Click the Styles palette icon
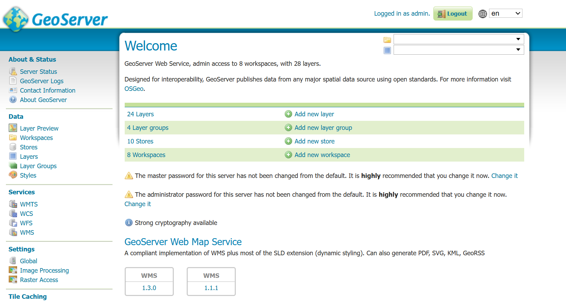 (13, 175)
